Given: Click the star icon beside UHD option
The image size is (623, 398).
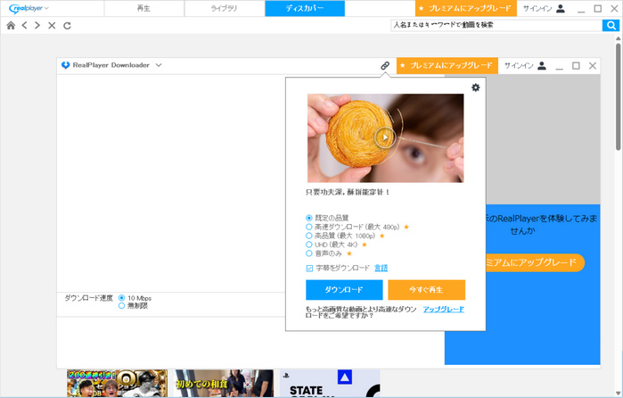Looking at the screenshot, I should [x=364, y=245].
